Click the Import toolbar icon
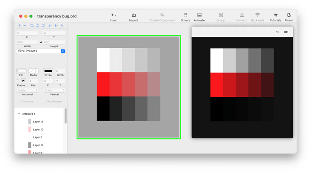The image size is (311, 172). [133, 17]
